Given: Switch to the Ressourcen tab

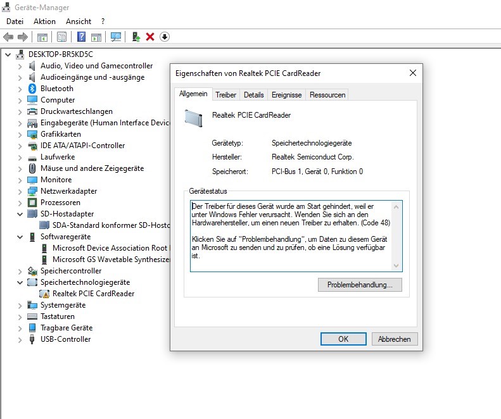Looking at the screenshot, I should [x=327, y=95].
